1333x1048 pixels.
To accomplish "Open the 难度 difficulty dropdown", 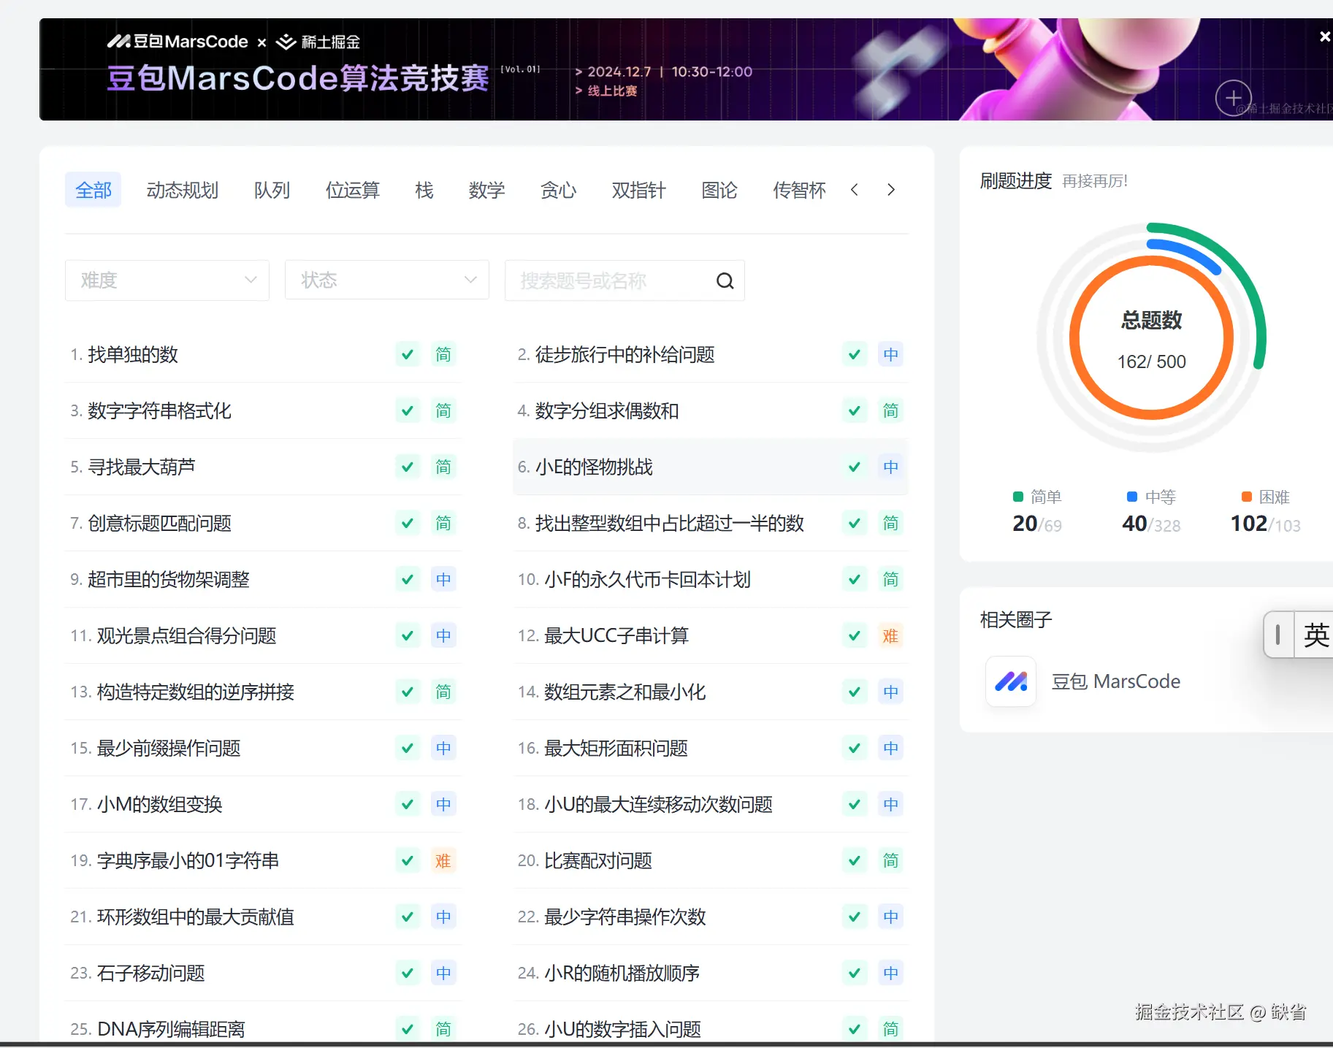I will point(167,280).
